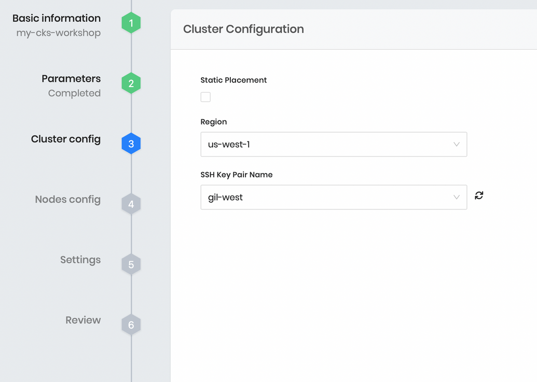The height and width of the screenshot is (382, 537).
Task: Expand the Region dropdown chevron arrow
Action: point(457,144)
